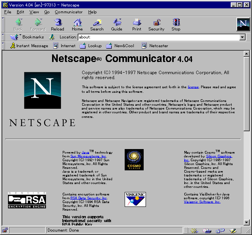The image size is (252, 235).
Task: Expand the Location field dropdown arrow
Action: pyautogui.click(x=242, y=37)
